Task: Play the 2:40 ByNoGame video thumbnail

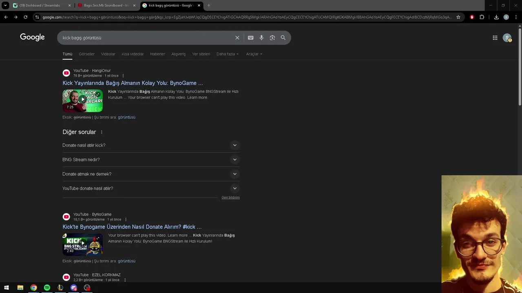Action: pyautogui.click(x=83, y=244)
